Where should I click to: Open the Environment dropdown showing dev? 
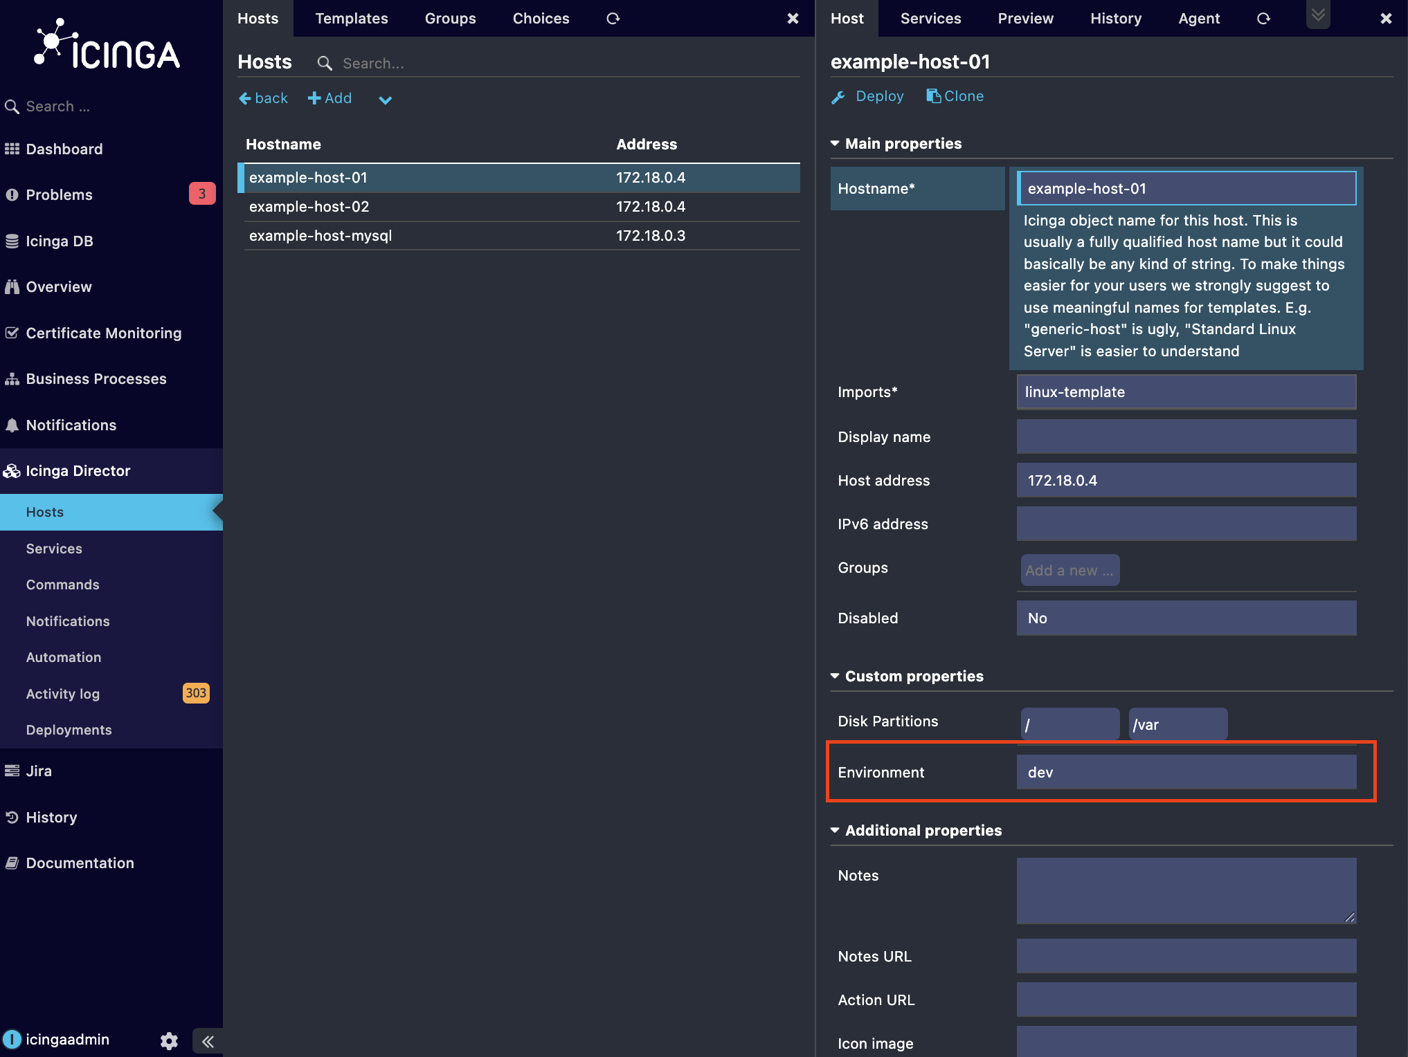(1186, 773)
